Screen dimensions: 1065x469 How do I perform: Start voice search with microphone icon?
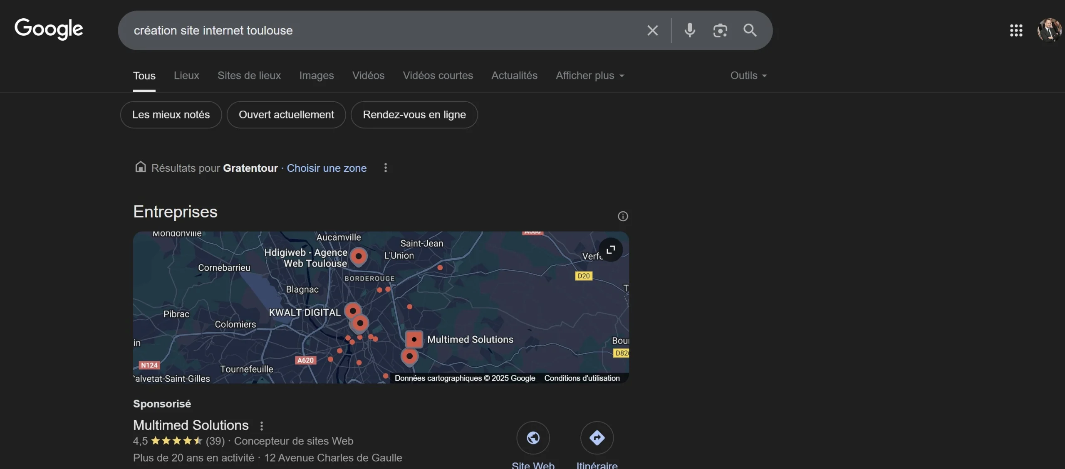pyautogui.click(x=690, y=30)
